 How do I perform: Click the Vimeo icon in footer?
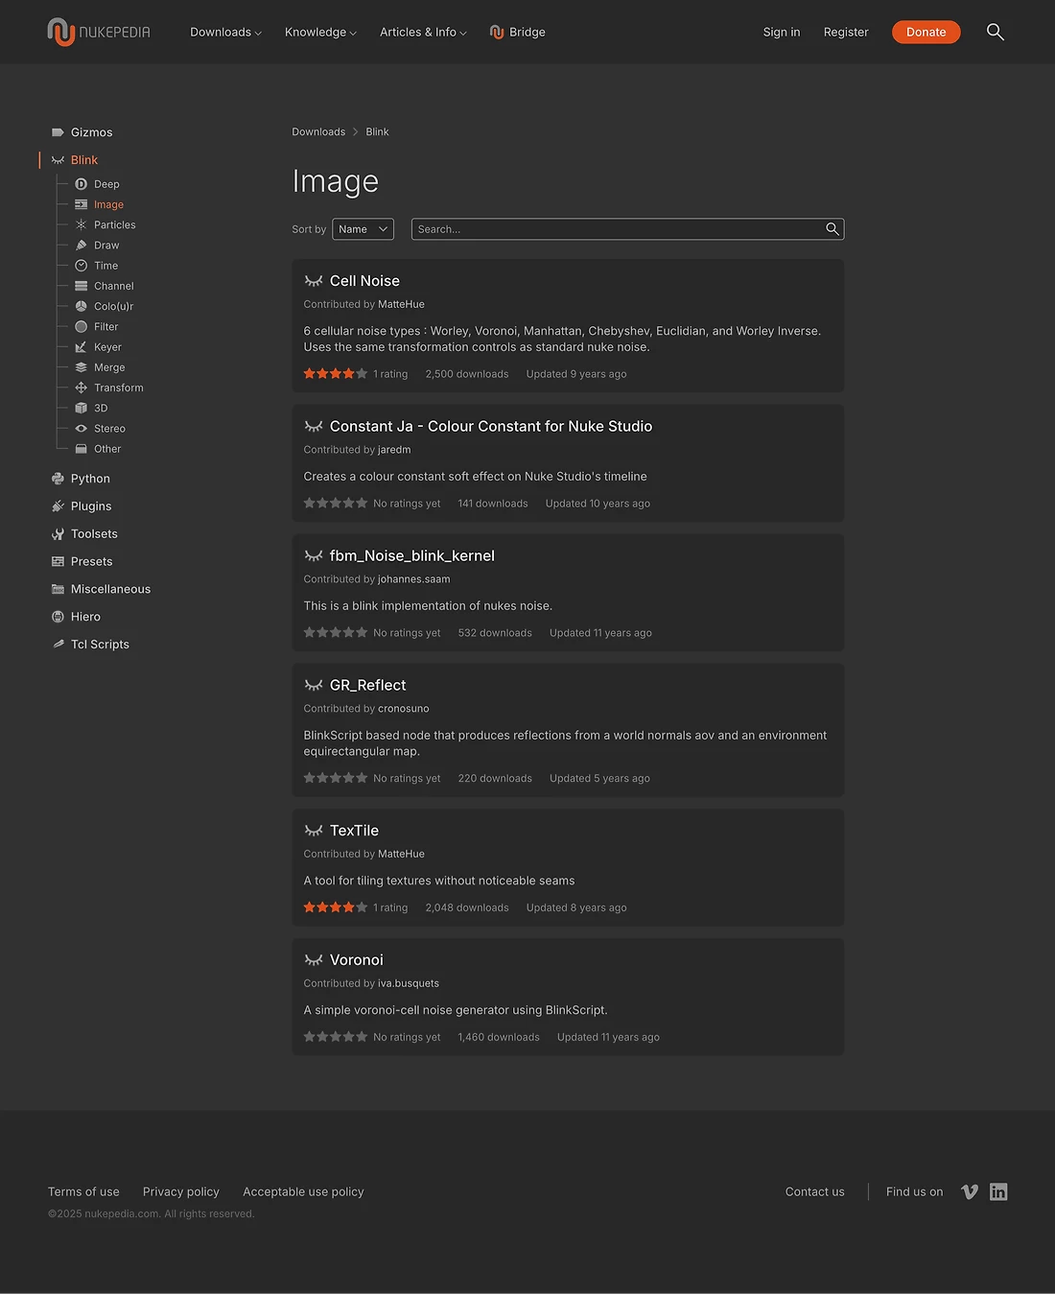pos(970,1191)
